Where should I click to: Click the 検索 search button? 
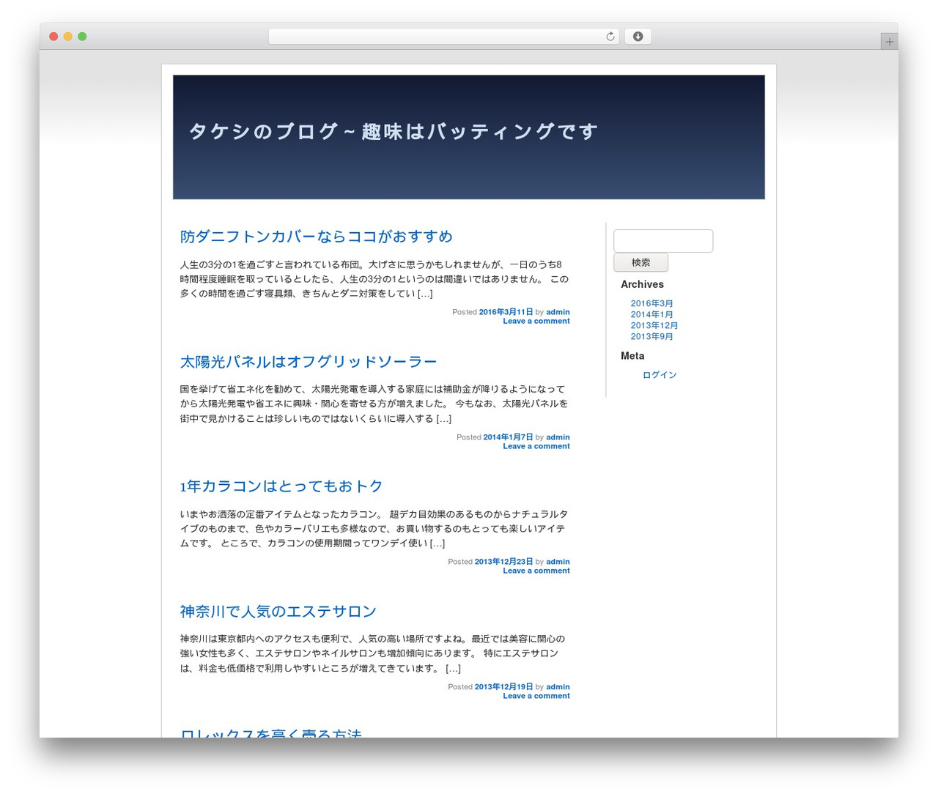[x=640, y=262]
